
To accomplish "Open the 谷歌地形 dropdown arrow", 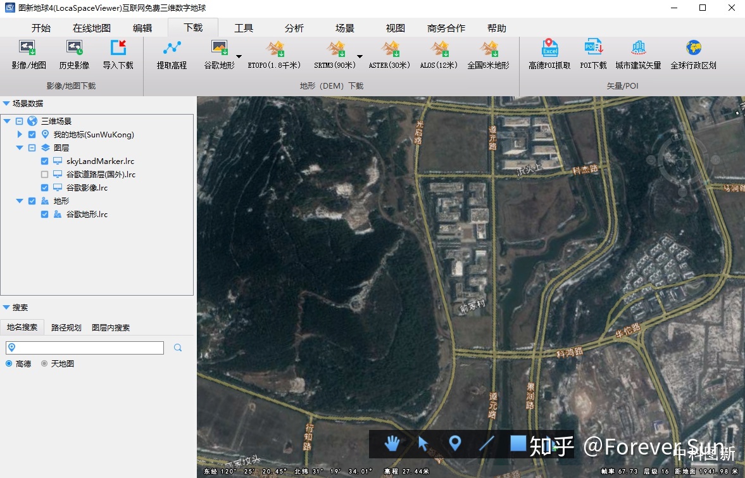I will pos(239,56).
